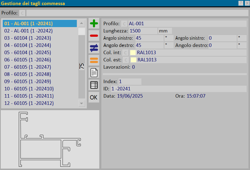Image resolution: width=250 pixels, height=170 pixels.
Task: Click the help question mark button
Action: tap(241, 3)
